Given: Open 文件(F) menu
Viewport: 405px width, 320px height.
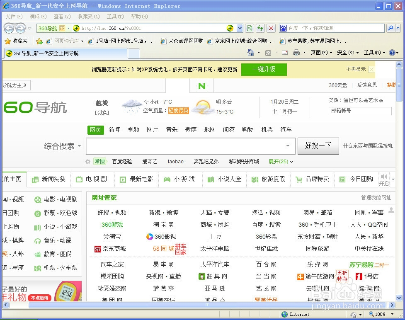Looking at the screenshot, I should (14, 17).
